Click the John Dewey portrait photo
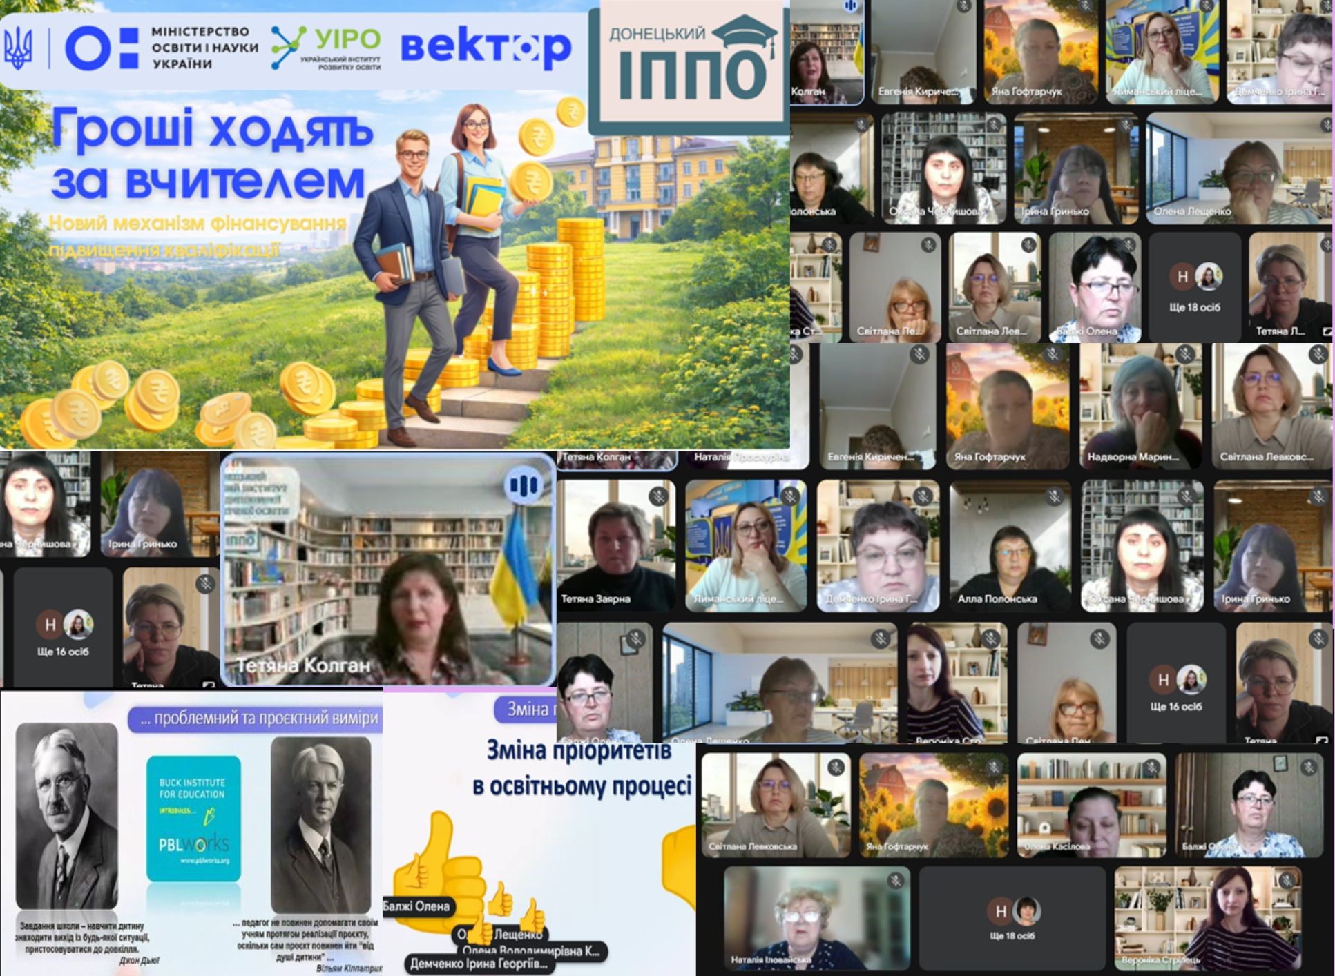The height and width of the screenshot is (976, 1335). click(66, 816)
